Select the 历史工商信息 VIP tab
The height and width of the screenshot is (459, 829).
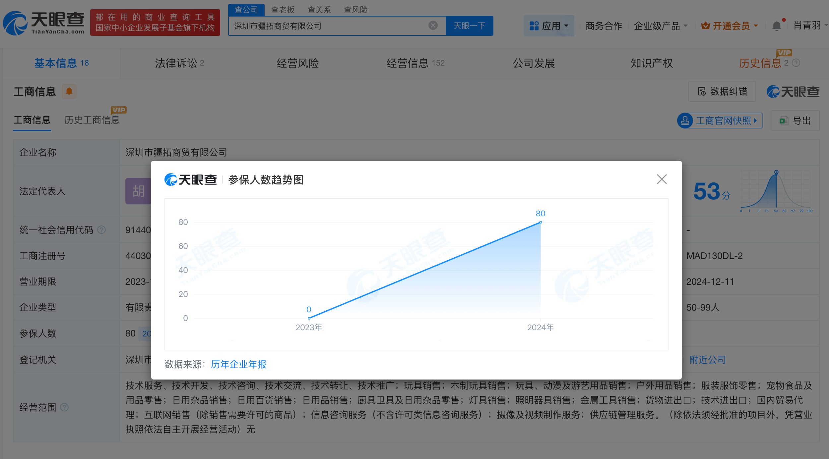coord(92,120)
